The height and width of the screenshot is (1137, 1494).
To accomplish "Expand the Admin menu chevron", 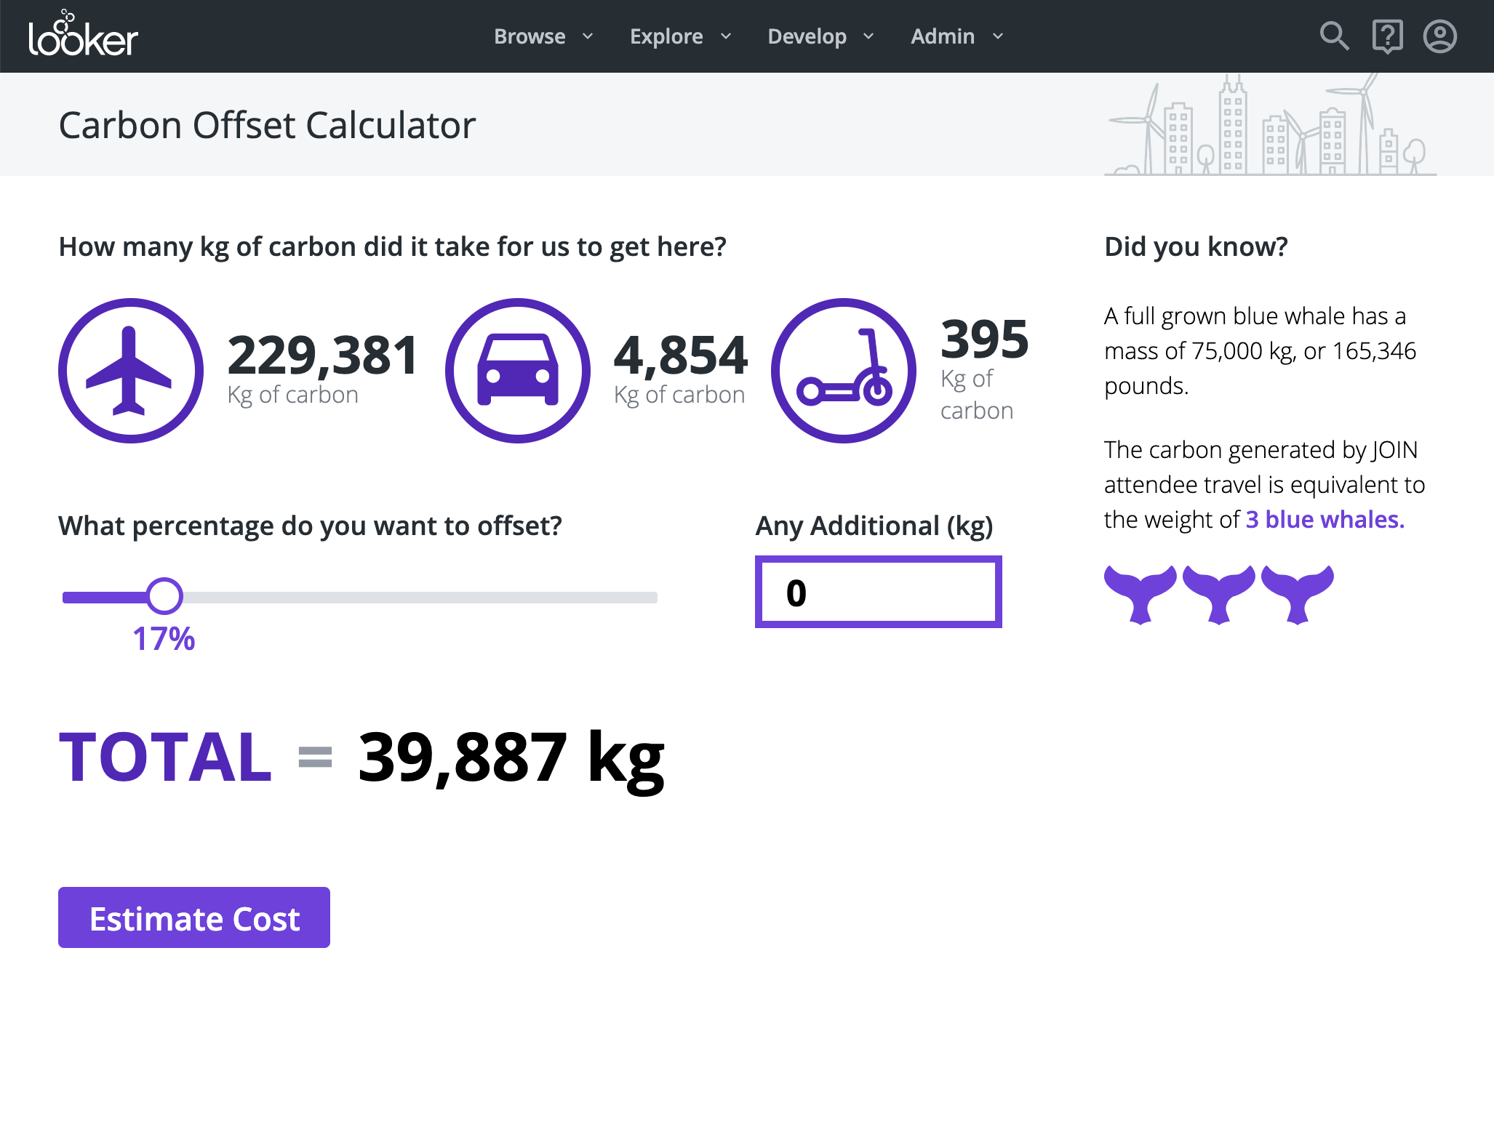I will 998,36.
